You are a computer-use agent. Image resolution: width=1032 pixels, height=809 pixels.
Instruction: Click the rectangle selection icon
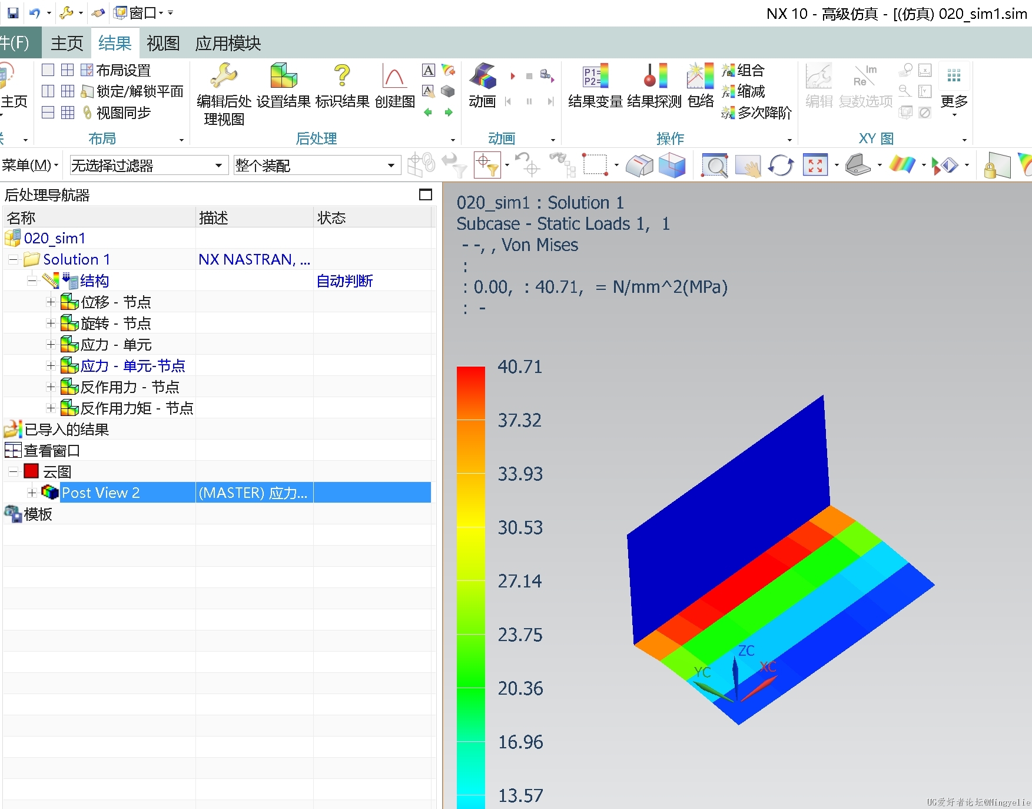595,165
